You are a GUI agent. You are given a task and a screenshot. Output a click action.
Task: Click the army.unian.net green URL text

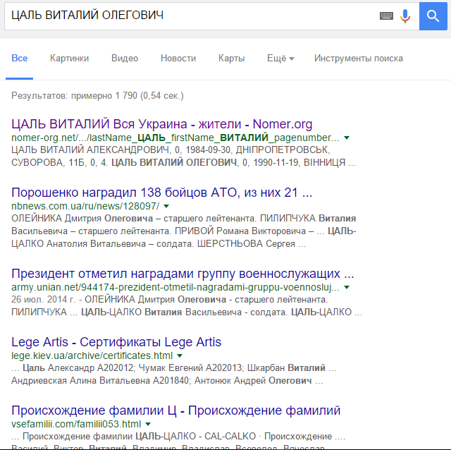(175, 287)
